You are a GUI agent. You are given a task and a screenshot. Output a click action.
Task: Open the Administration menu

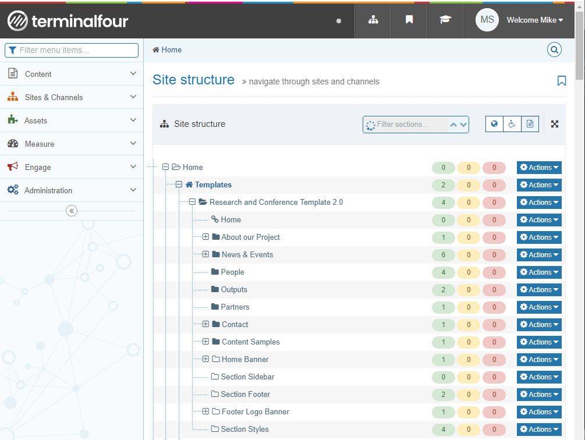[72, 190]
